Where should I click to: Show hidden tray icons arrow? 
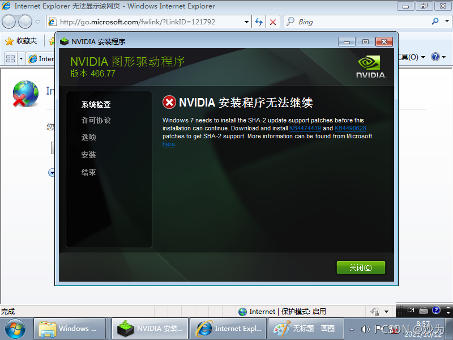pos(352,329)
